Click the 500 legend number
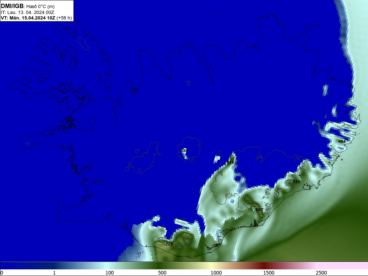 (x=162, y=273)
